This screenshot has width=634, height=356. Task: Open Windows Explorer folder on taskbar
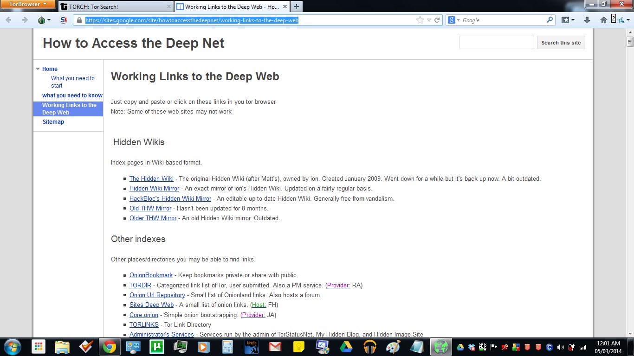pos(62,347)
